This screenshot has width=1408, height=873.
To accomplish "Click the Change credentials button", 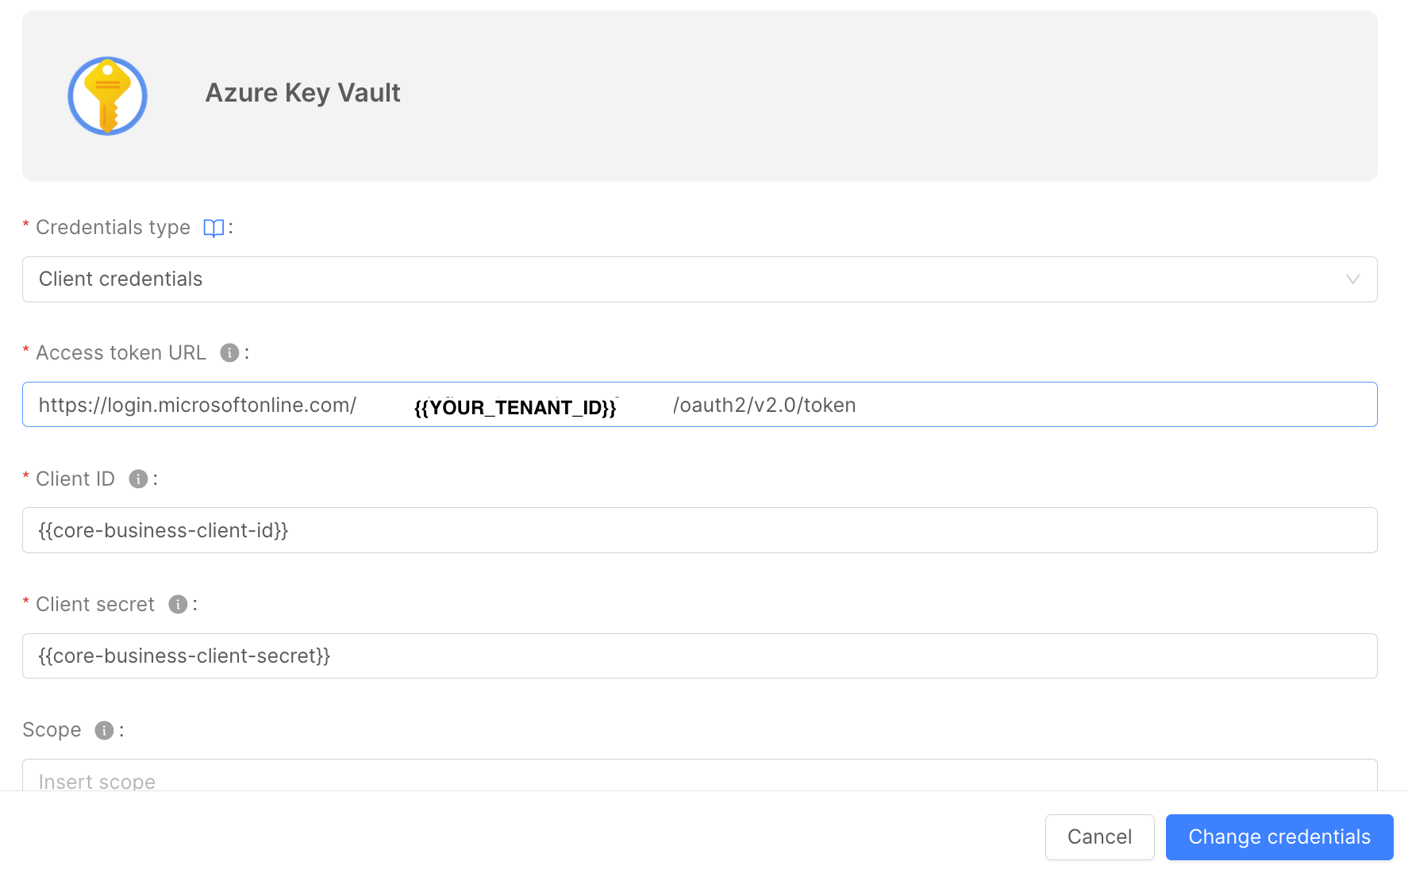I will (x=1278, y=836).
